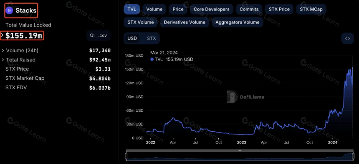Screen dimensions: 359x164
Task: Expand the Total Raised row
Action: (x=3, y=60)
